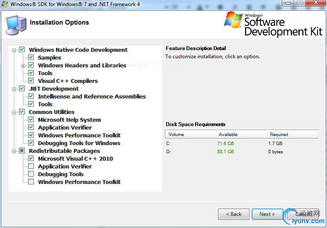Select the Visual C++ Compilers label
This screenshot has height=228, width=327.
(x=68, y=81)
